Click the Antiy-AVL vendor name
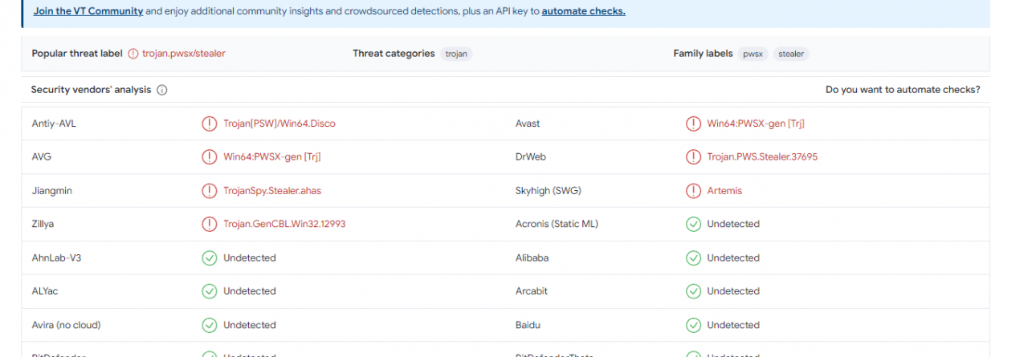 [x=54, y=124]
